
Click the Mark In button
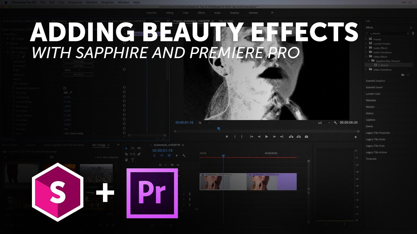coord(235,137)
